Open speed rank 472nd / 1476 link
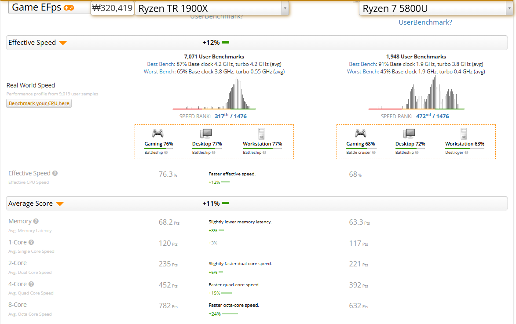This screenshot has width=516, height=324. tap(432, 116)
